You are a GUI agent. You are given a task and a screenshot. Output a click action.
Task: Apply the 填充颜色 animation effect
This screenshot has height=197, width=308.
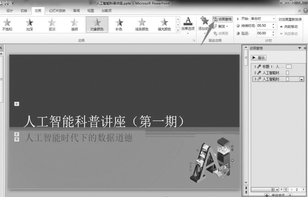(x=164, y=25)
